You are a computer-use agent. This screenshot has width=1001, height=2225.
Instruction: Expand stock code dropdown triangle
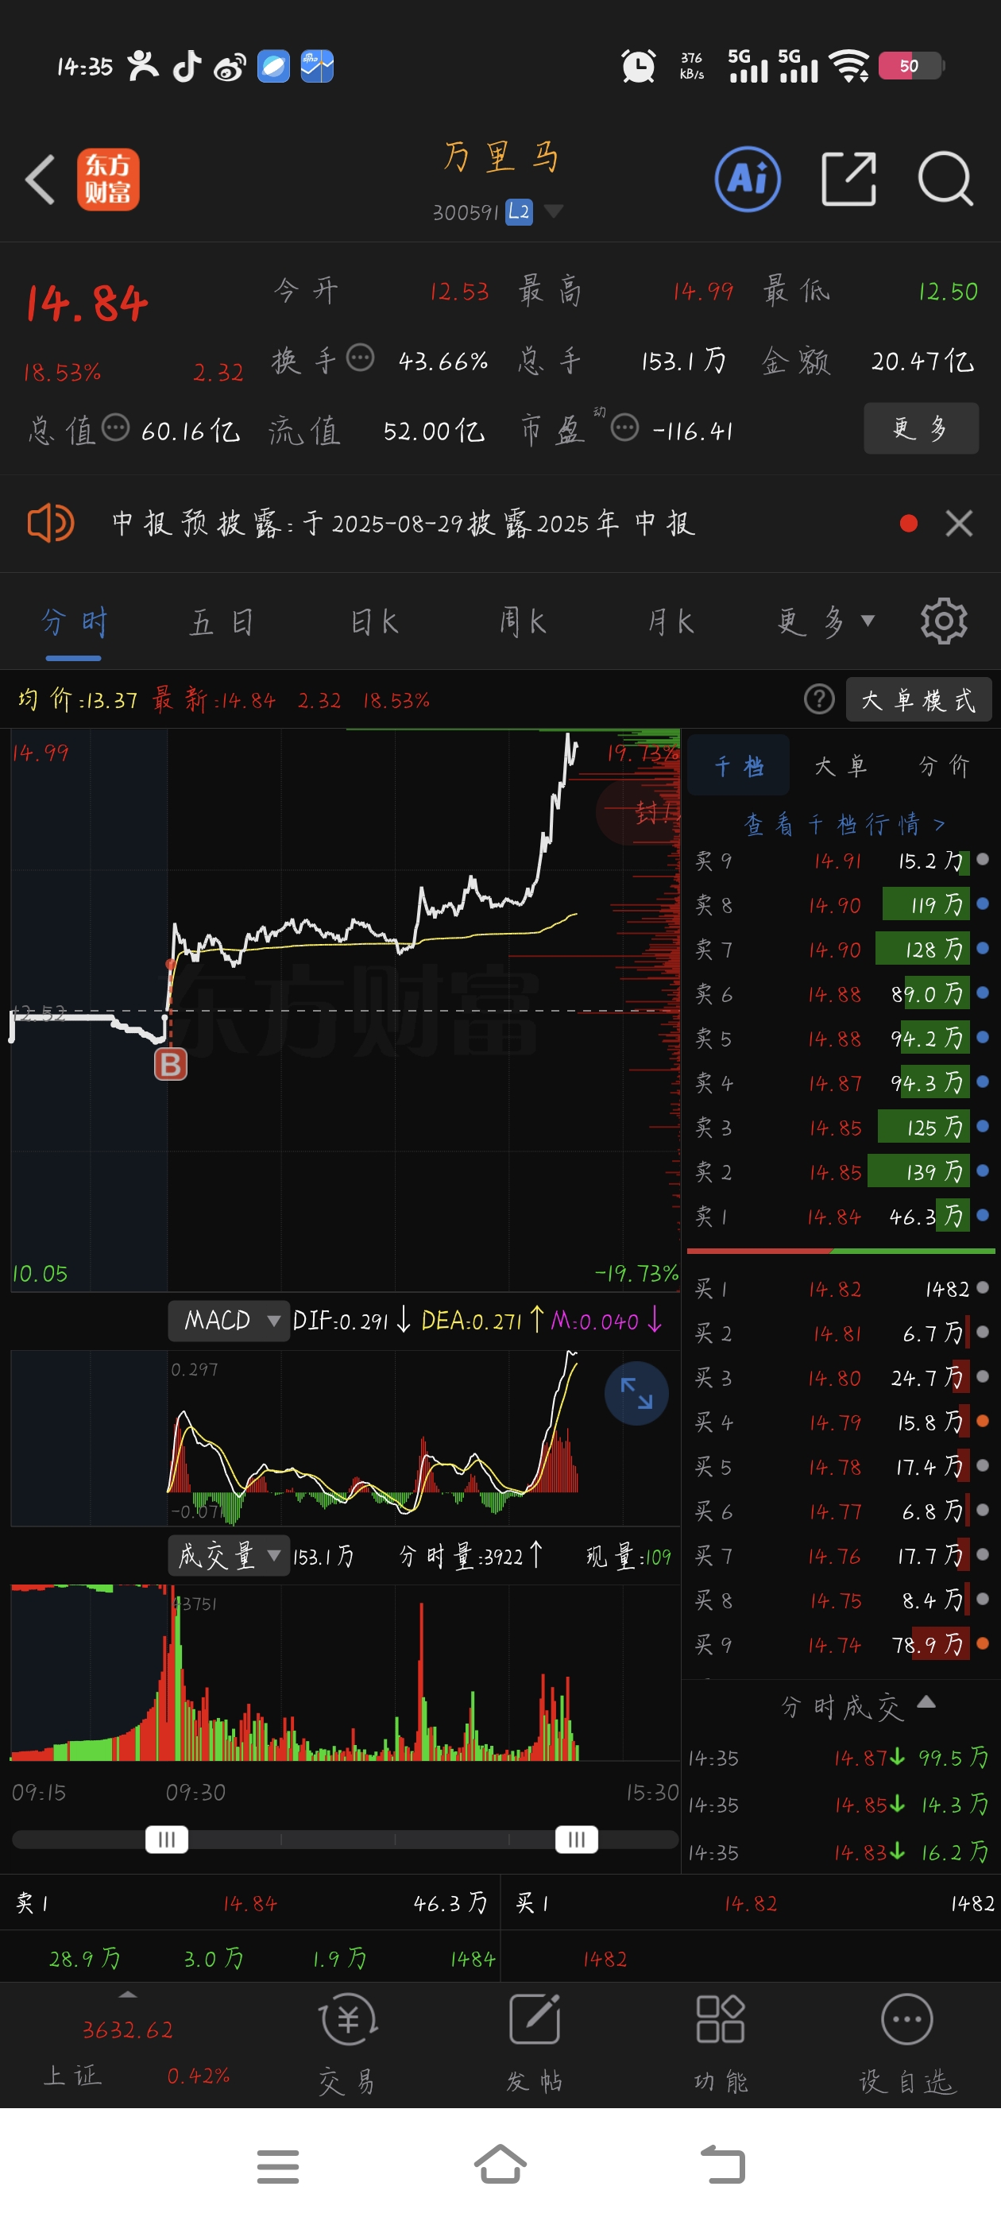[553, 211]
